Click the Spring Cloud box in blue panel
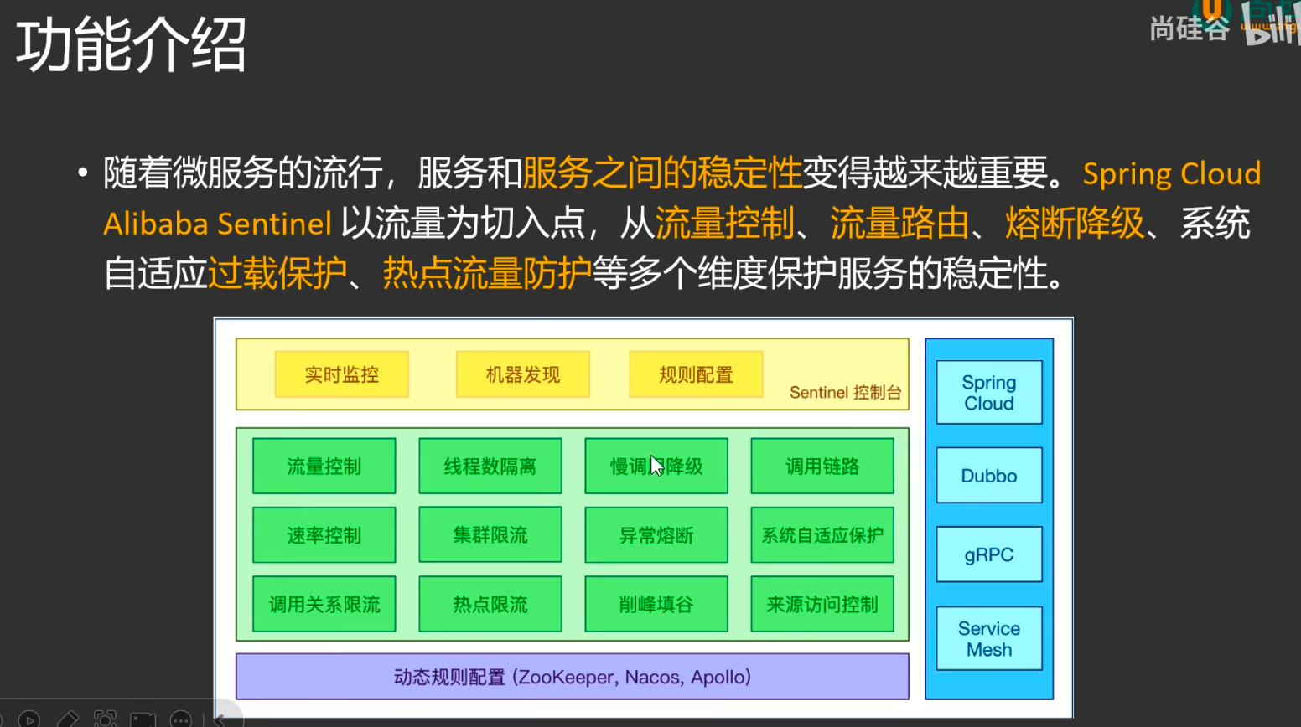The width and height of the screenshot is (1301, 727). (988, 393)
